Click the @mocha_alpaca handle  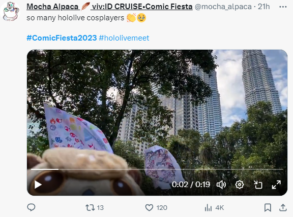(x=223, y=7)
